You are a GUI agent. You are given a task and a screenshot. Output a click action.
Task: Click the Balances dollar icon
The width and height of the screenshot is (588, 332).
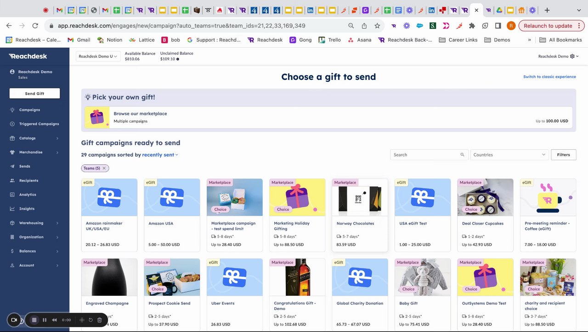[x=12, y=251]
